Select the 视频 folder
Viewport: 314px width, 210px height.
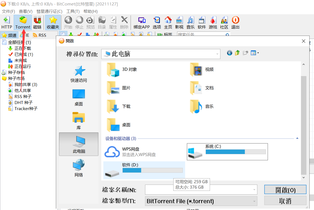[x=202, y=70]
